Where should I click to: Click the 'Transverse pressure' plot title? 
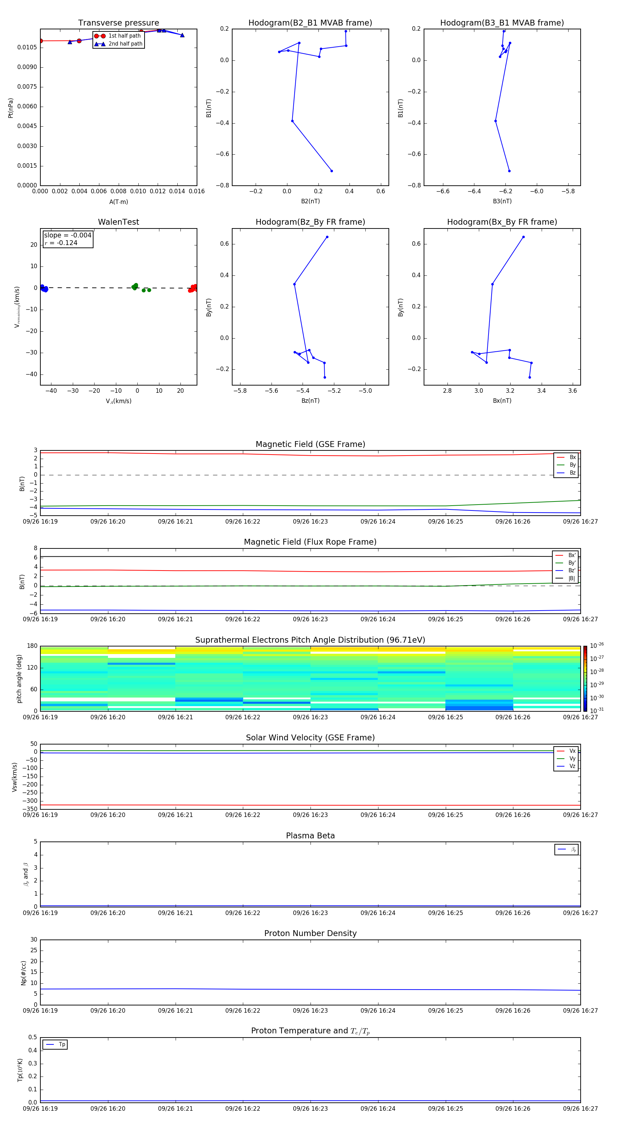click(x=118, y=23)
